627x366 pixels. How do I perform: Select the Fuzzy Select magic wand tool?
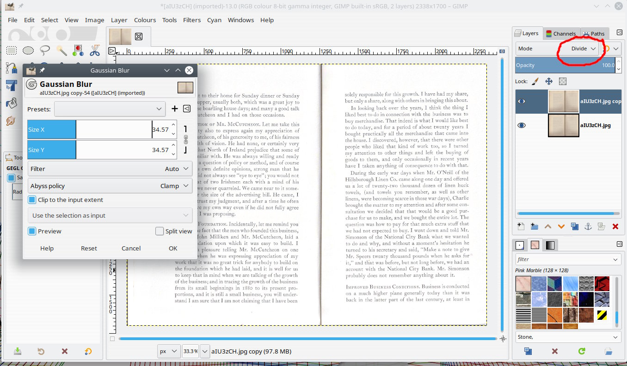tap(61, 50)
